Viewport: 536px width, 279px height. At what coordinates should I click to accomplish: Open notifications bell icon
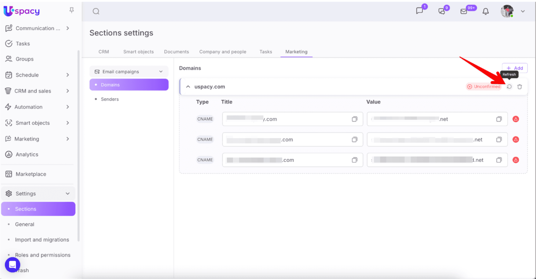pyautogui.click(x=485, y=11)
